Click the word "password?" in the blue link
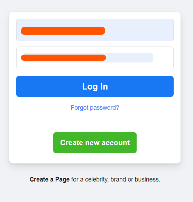This screenshot has height=202, width=193. coord(105,108)
